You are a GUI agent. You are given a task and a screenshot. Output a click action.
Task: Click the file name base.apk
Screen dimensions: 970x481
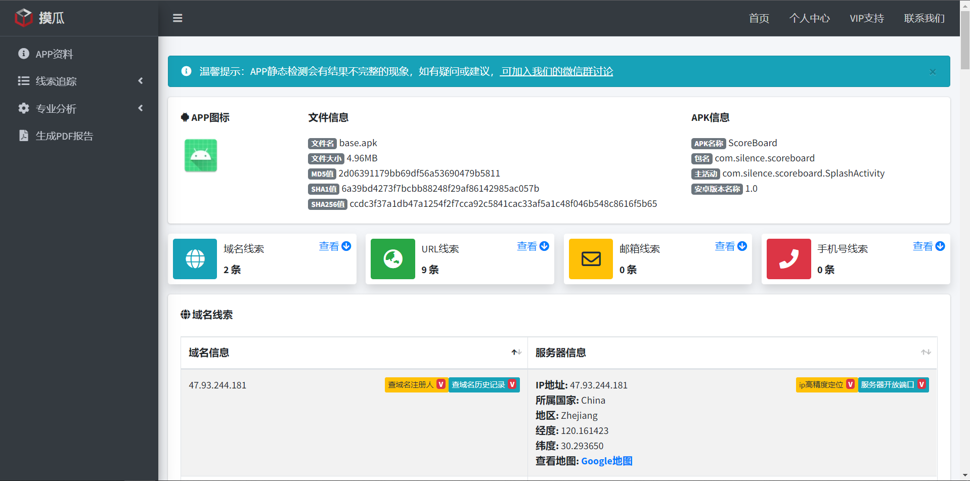(x=358, y=143)
